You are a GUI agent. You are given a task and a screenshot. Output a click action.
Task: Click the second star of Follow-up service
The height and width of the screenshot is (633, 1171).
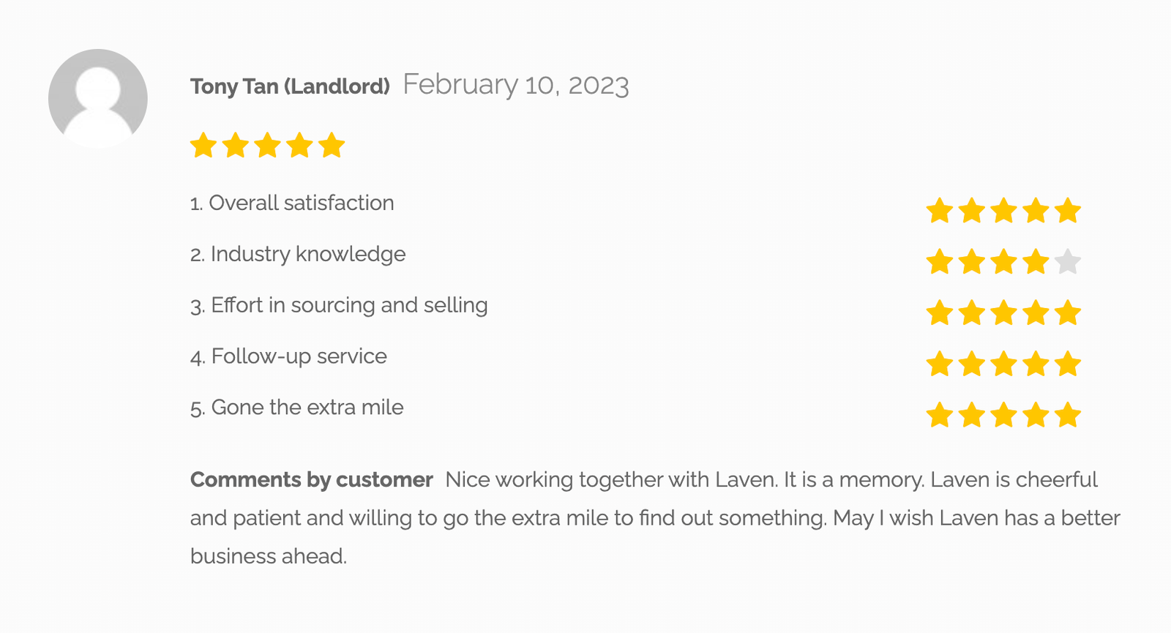pyautogui.click(x=971, y=364)
